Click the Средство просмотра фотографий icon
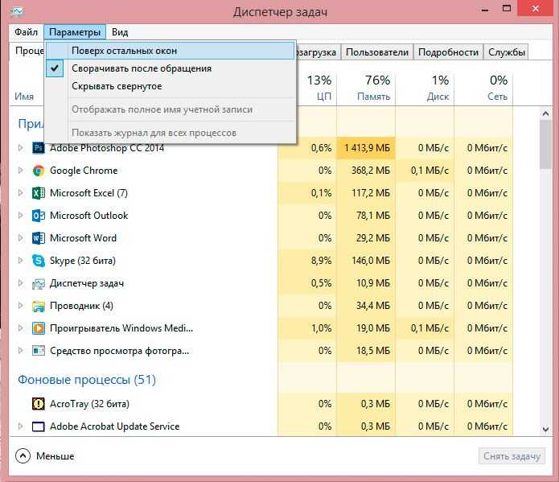Image resolution: width=559 pixels, height=482 pixels. (39, 351)
